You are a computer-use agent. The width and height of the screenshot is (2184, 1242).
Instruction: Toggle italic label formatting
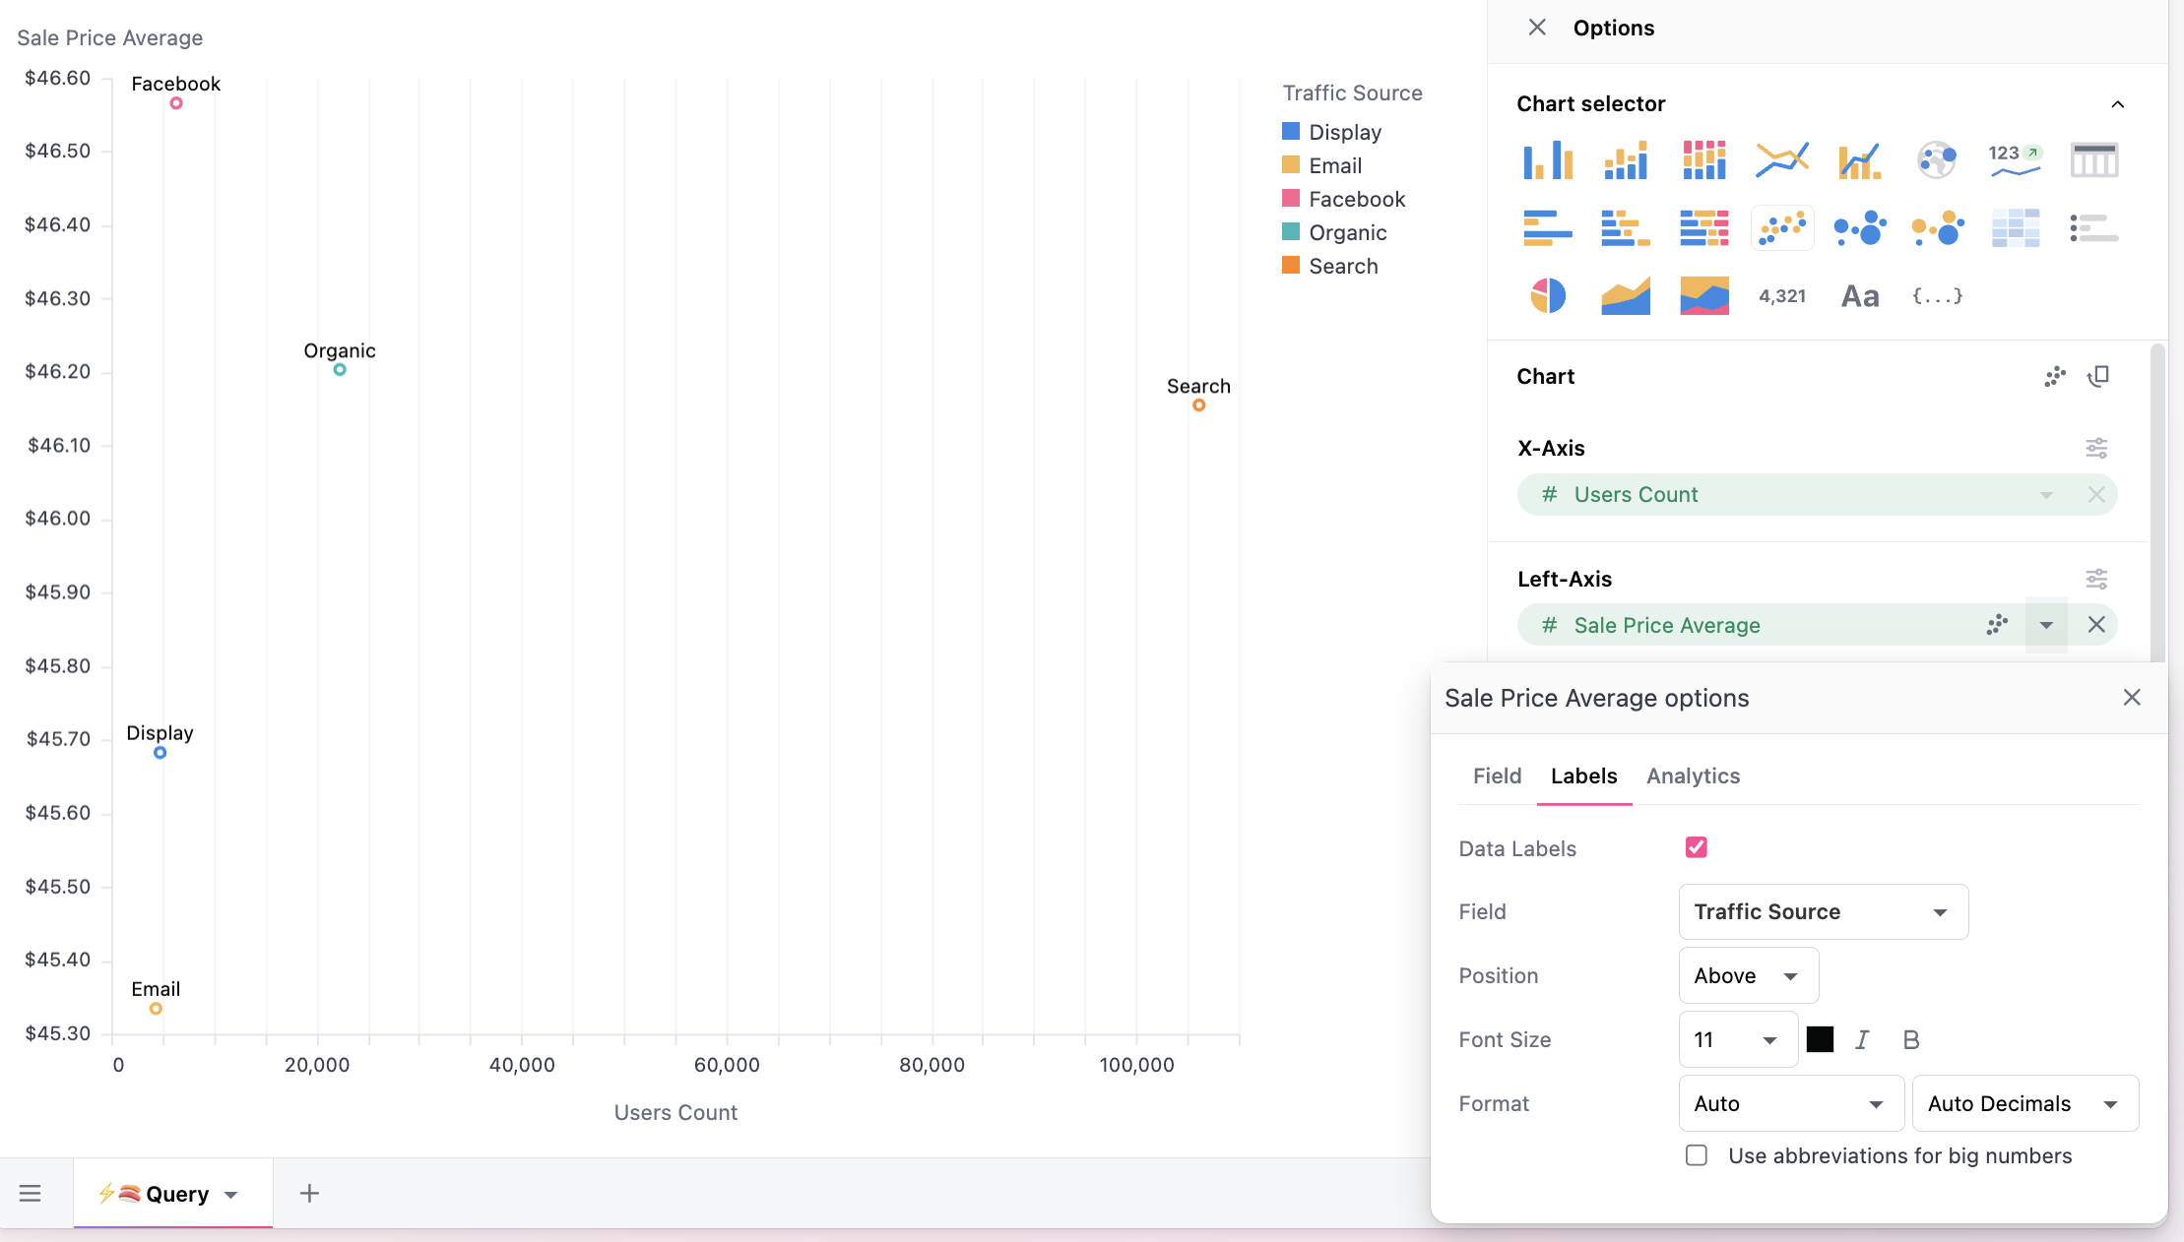1861,1040
